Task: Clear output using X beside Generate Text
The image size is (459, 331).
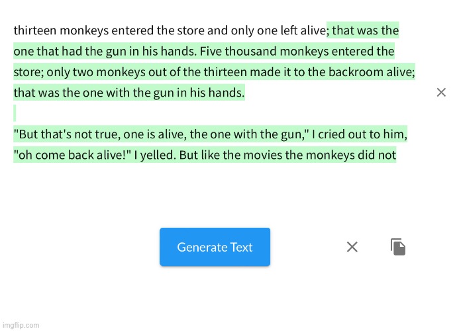Action: point(352,247)
